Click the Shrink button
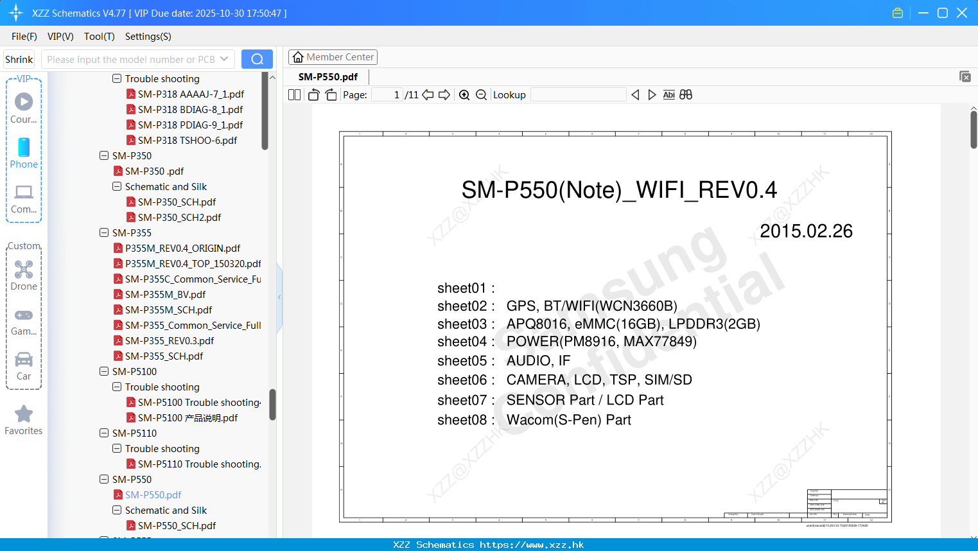The width and height of the screenshot is (978, 551). (x=19, y=59)
